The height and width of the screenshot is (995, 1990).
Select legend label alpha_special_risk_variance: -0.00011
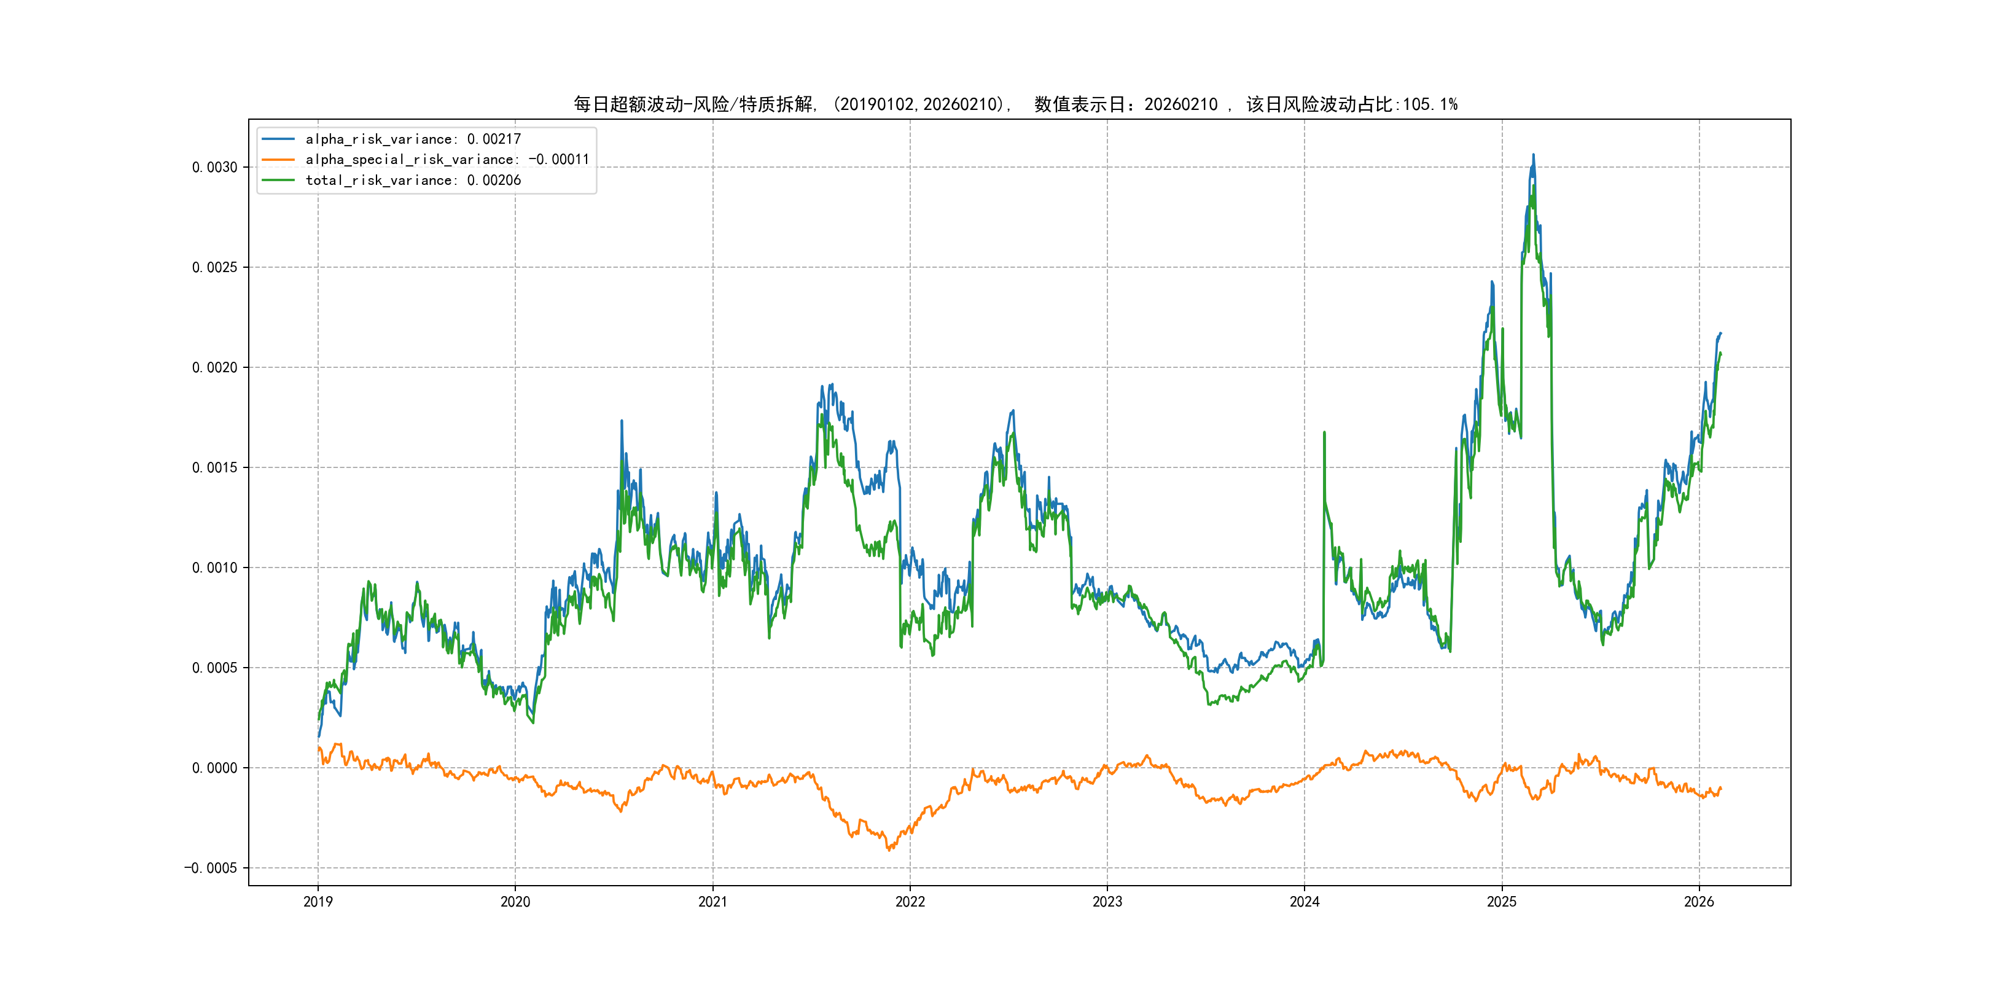coord(447,159)
